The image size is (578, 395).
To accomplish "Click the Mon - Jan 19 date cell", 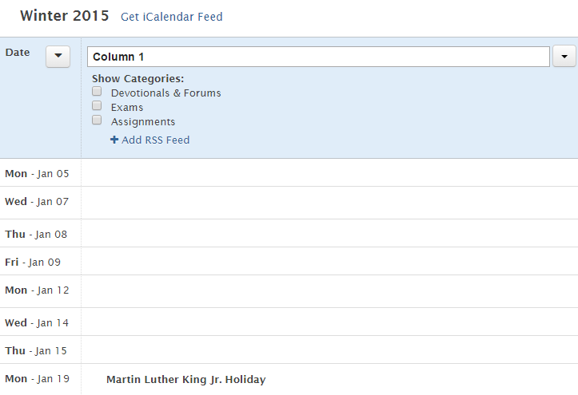I will [37, 379].
